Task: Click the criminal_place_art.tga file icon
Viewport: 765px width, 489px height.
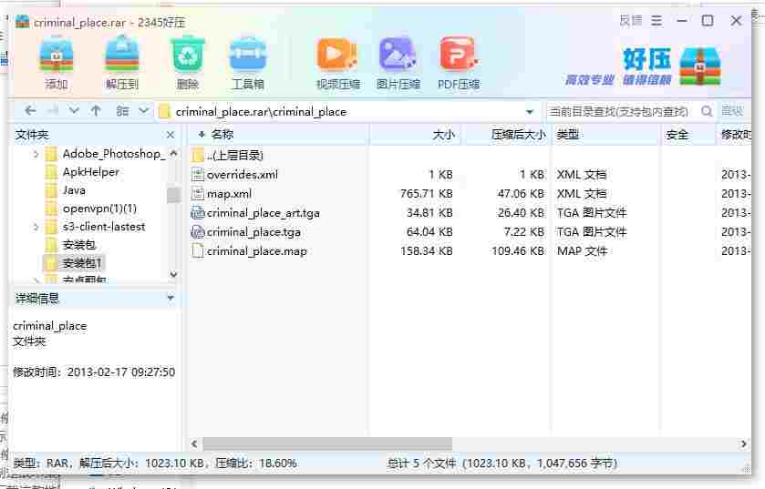Action: [197, 213]
